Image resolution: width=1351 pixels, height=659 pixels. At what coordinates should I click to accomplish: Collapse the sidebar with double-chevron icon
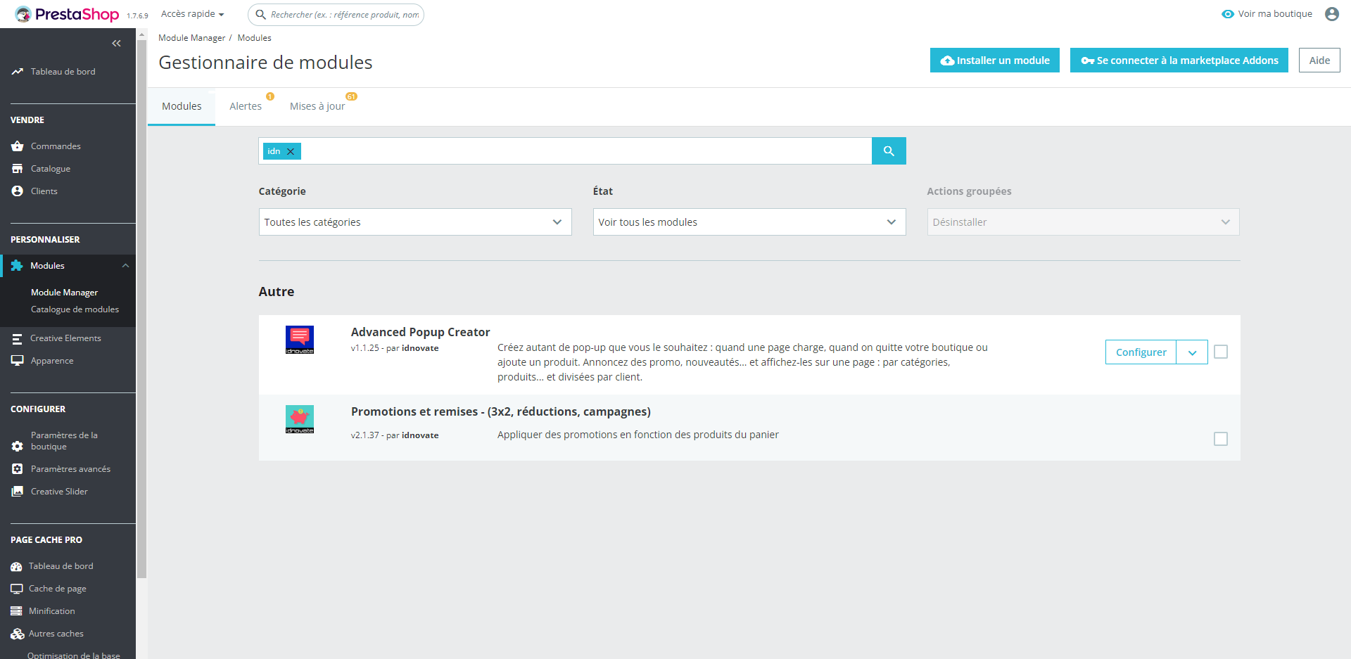(117, 44)
